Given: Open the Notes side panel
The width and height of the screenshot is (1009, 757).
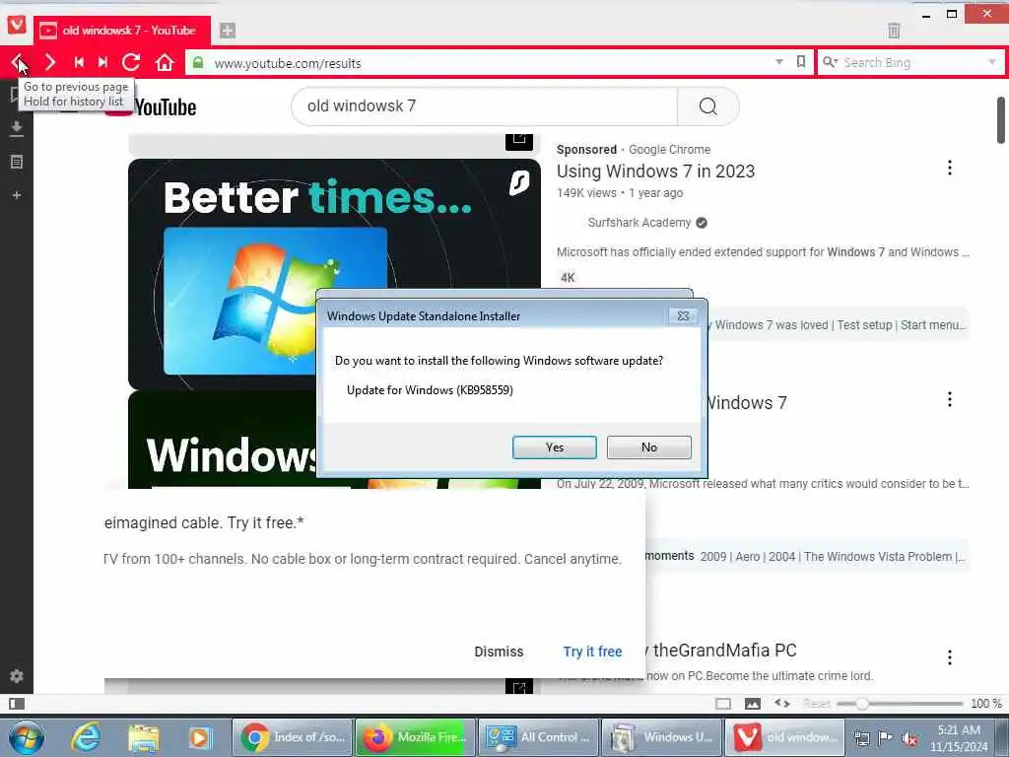Looking at the screenshot, I should pyautogui.click(x=17, y=162).
